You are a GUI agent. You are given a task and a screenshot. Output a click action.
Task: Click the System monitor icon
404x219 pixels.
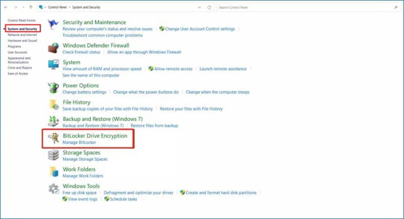[x=53, y=65]
